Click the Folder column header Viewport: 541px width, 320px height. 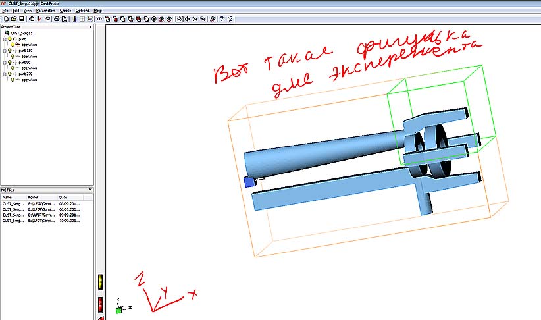coord(34,197)
